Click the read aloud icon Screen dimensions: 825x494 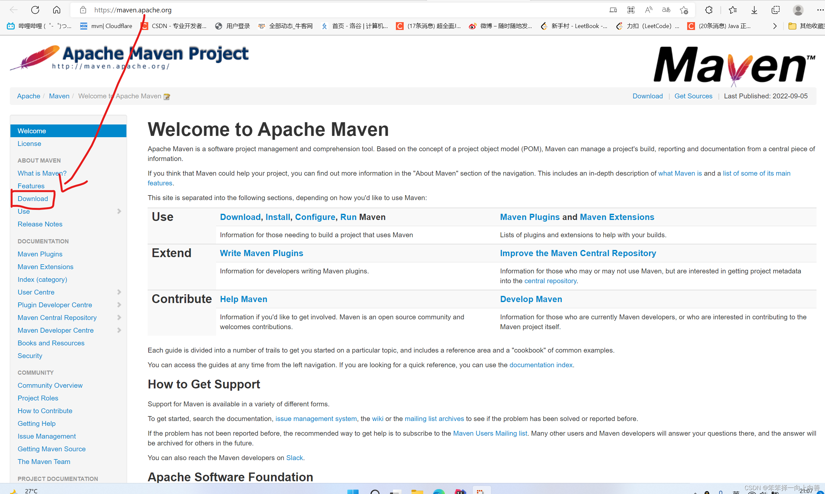coord(648,10)
